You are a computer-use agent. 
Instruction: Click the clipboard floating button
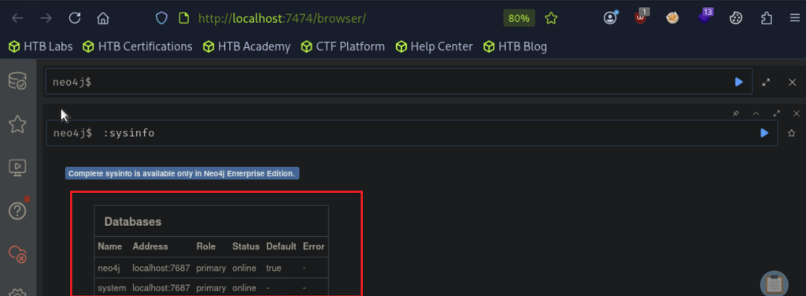coord(775,283)
